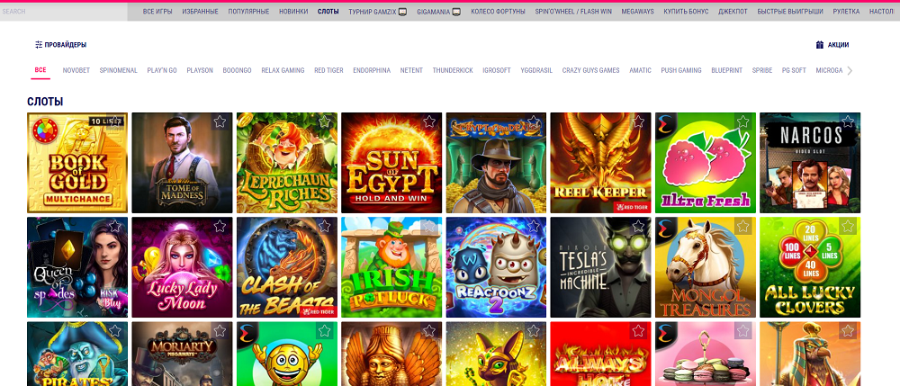This screenshot has width=900, height=386.
Task: Add Reel Keeper to favorites star
Action: (x=638, y=121)
